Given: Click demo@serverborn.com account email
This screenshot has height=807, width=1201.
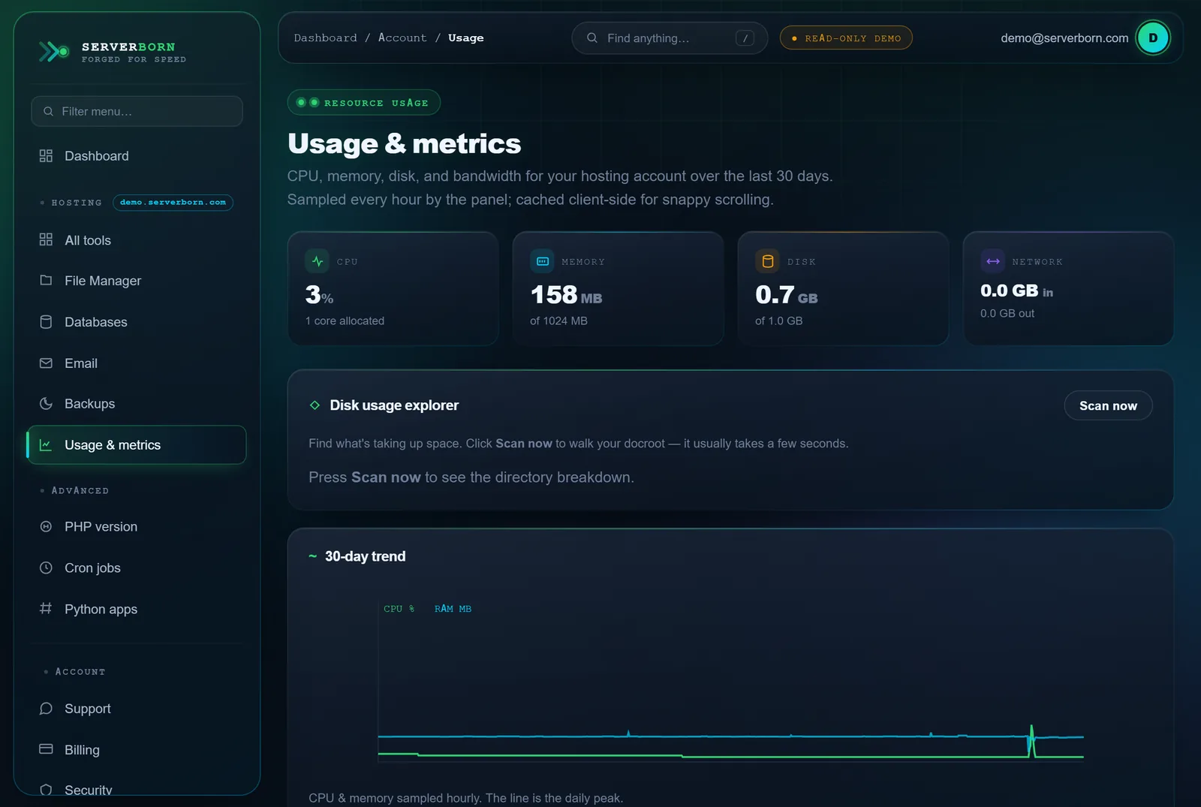Looking at the screenshot, I should 1064,38.
